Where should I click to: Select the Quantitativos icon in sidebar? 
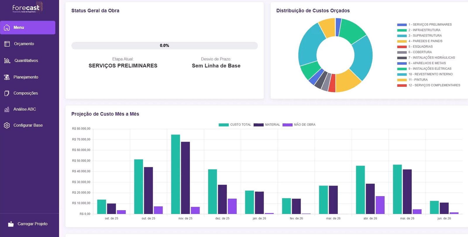point(7,60)
